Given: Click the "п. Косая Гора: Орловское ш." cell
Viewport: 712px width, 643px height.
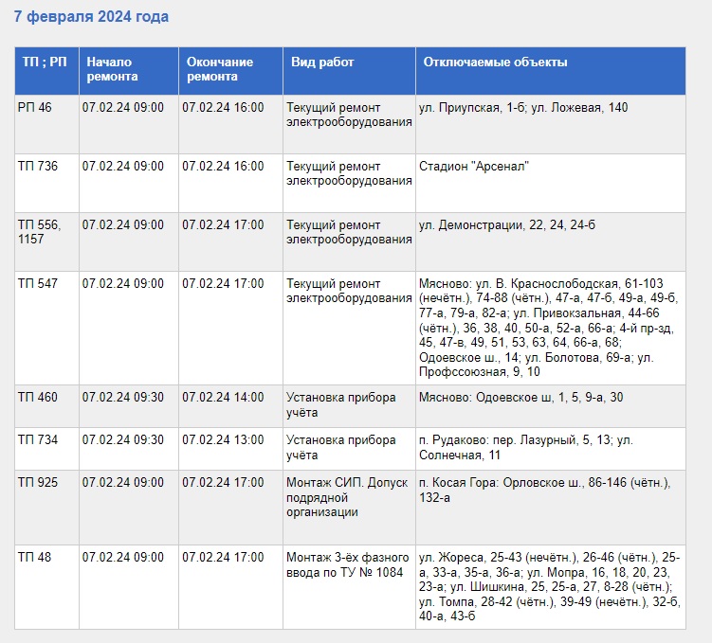Looking at the screenshot, I should (x=544, y=490).
